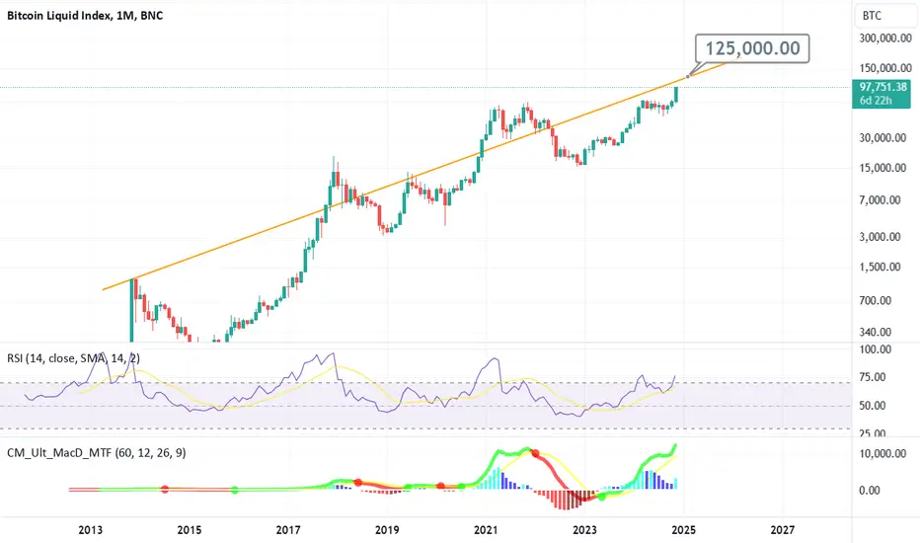The image size is (920, 543).
Task: Click the Bitcoin Liquid Index chart title
Action: (85, 16)
